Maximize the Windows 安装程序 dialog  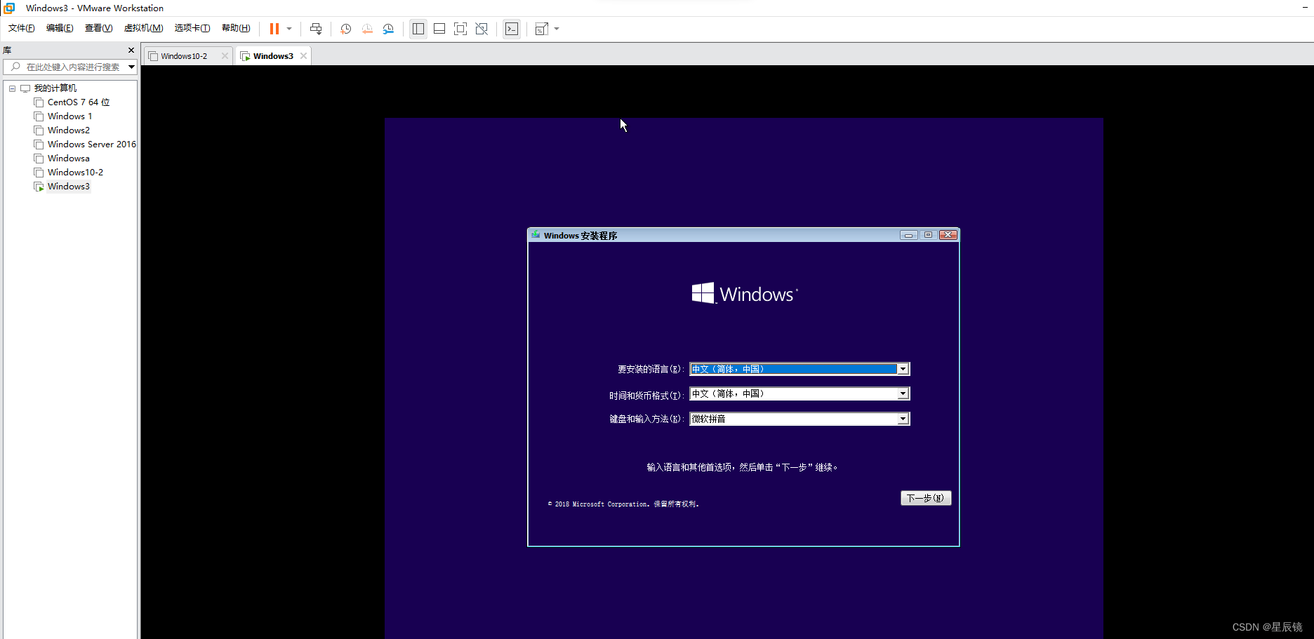tap(928, 235)
